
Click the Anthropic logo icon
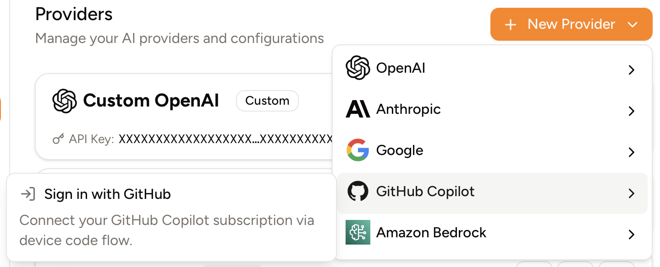coord(358,109)
